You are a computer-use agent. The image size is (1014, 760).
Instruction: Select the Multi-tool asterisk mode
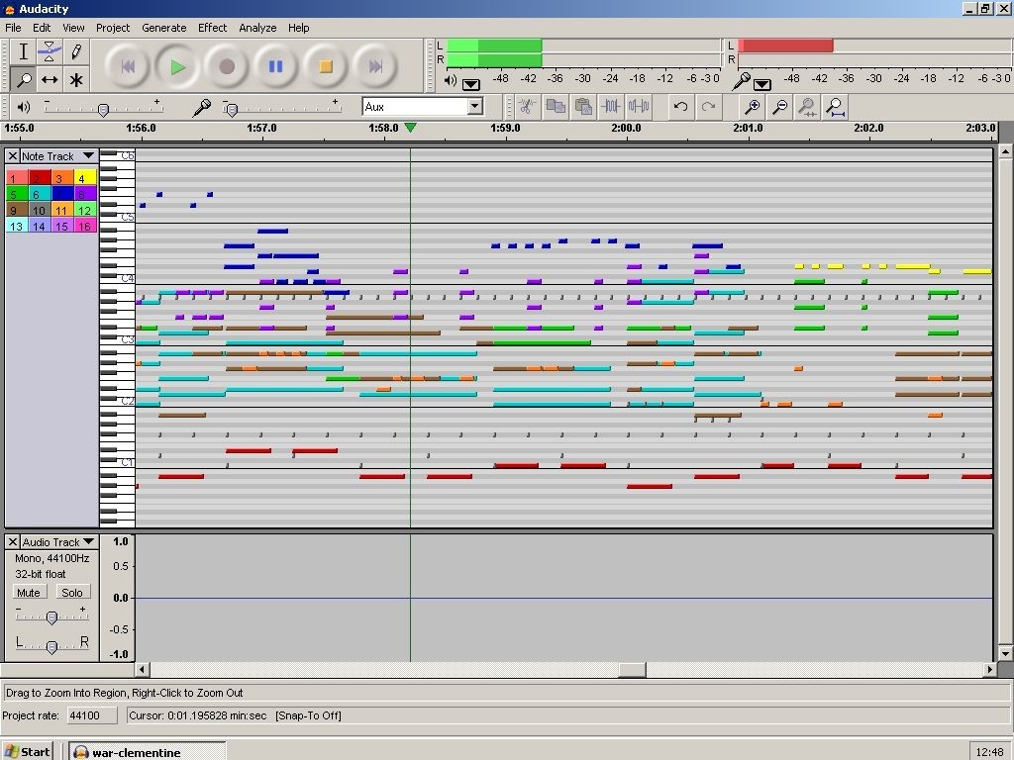tap(75, 79)
